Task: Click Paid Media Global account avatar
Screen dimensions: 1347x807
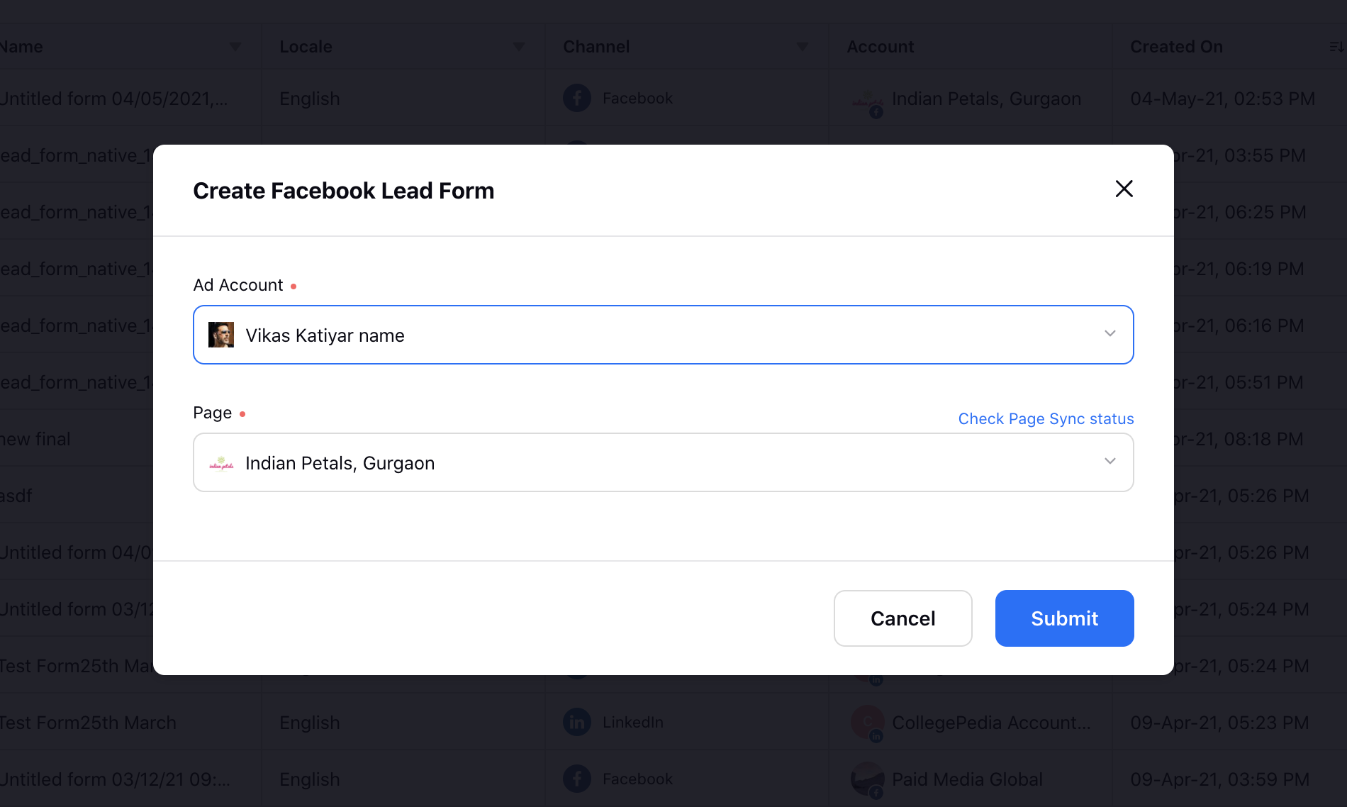Action: 867,780
